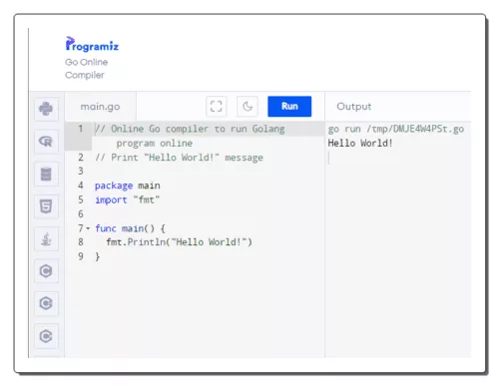Click line number 6 in the gutter
The height and width of the screenshot is (386, 499).
(x=81, y=213)
